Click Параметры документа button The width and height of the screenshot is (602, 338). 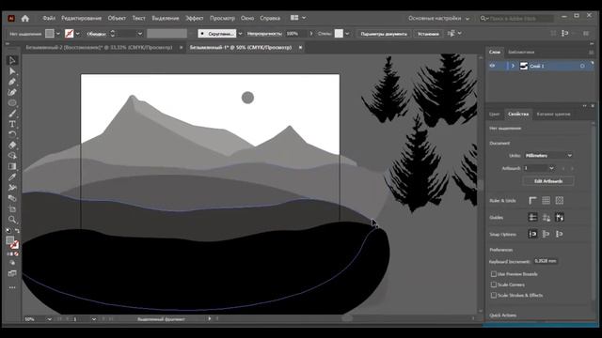(x=384, y=34)
